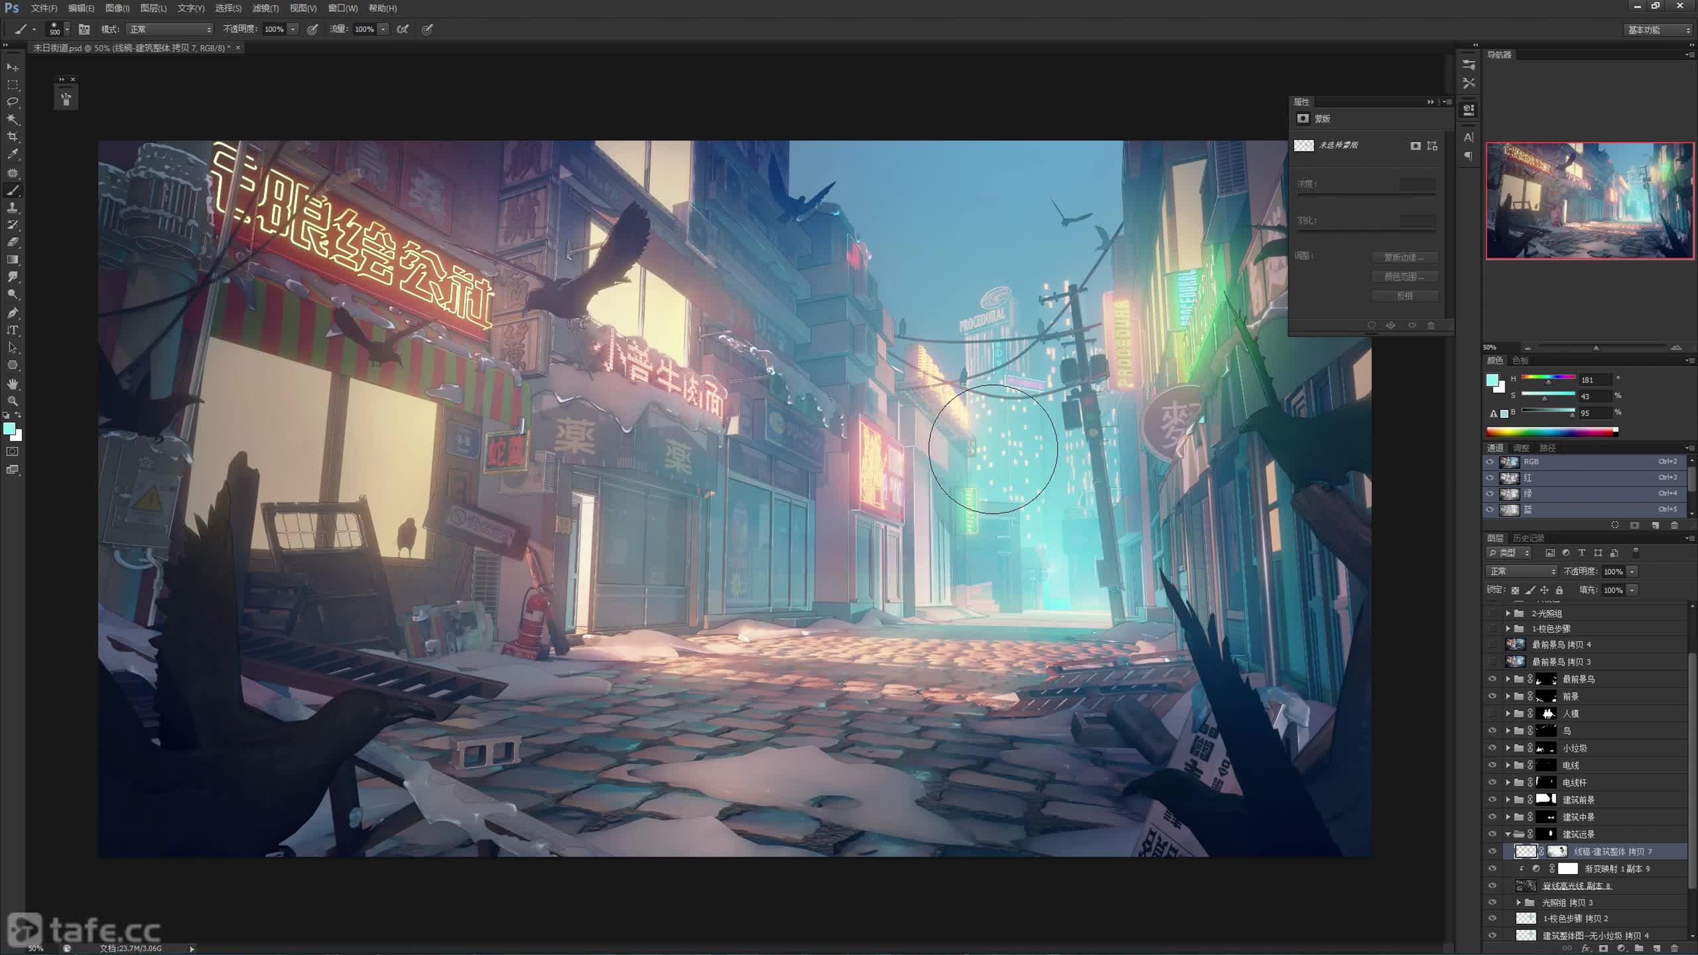1698x955 pixels.
Task: Switch to the 历史记录 tab
Action: [x=1528, y=538]
